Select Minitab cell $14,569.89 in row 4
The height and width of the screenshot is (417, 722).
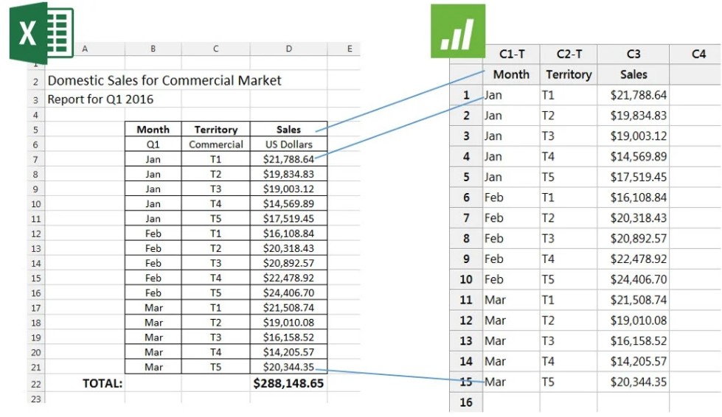(633, 156)
